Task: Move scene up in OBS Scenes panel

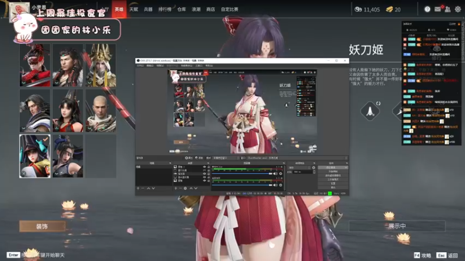Action: pyautogui.click(x=149, y=188)
